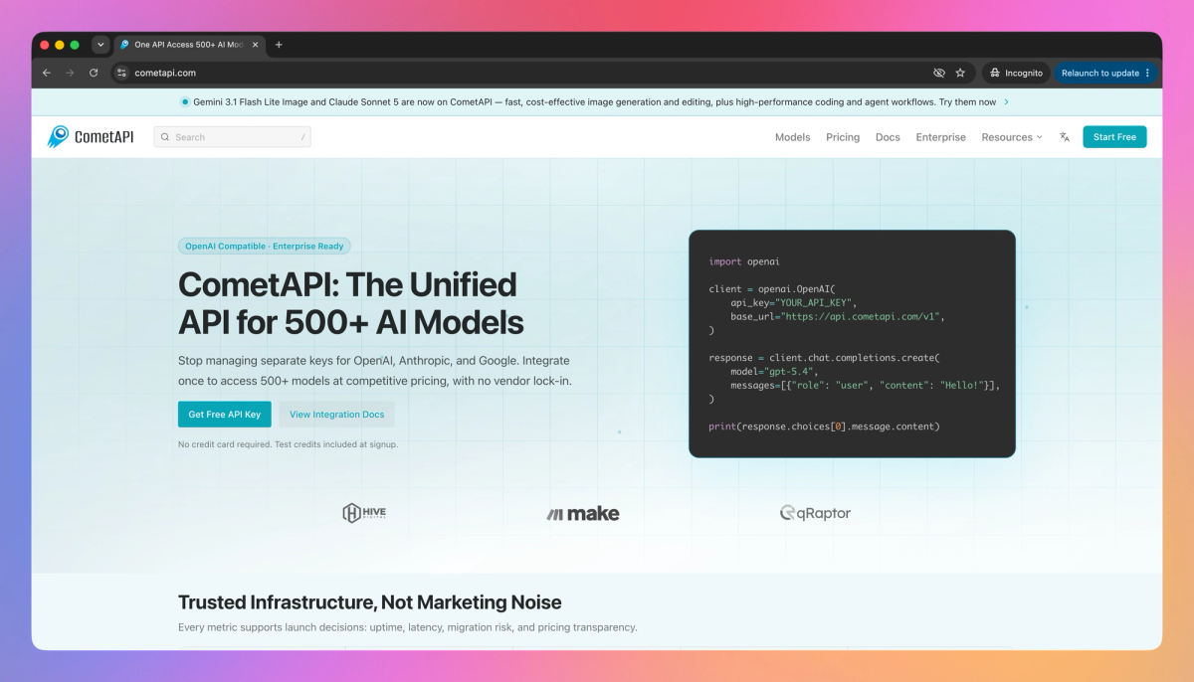Click Get Free API Key button
This screenshot has width=1194, height=682.
[x=225, y=415]
